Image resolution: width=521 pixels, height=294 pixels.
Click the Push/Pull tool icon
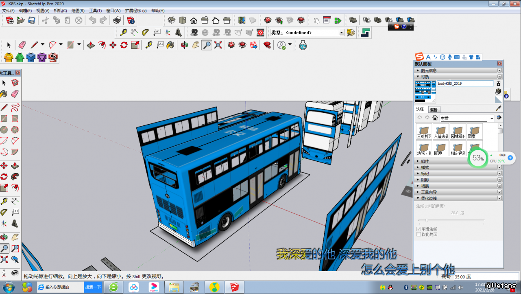(x=90, y=45)
